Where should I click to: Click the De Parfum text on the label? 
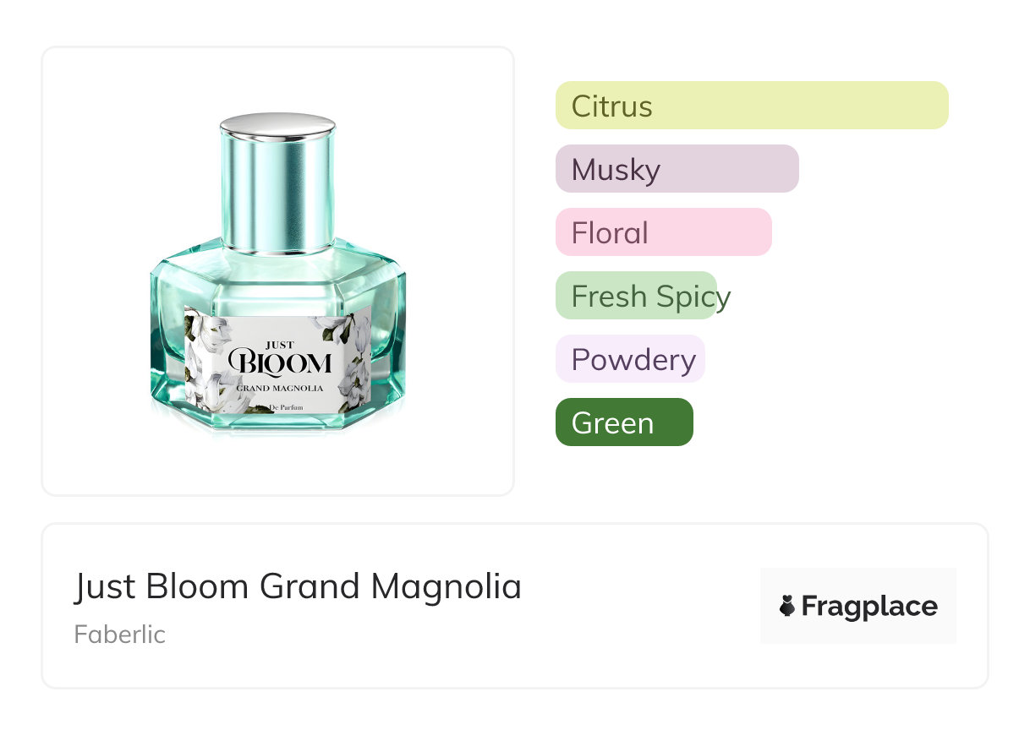click(x=286, y=407)
